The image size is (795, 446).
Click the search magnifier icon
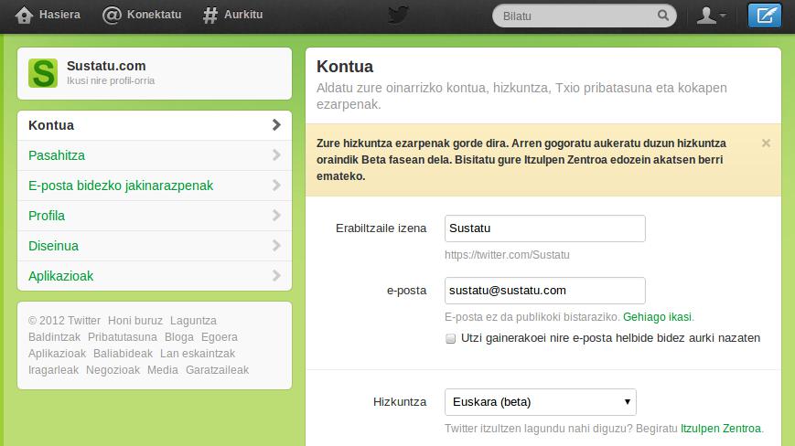(x=663, y=16)
